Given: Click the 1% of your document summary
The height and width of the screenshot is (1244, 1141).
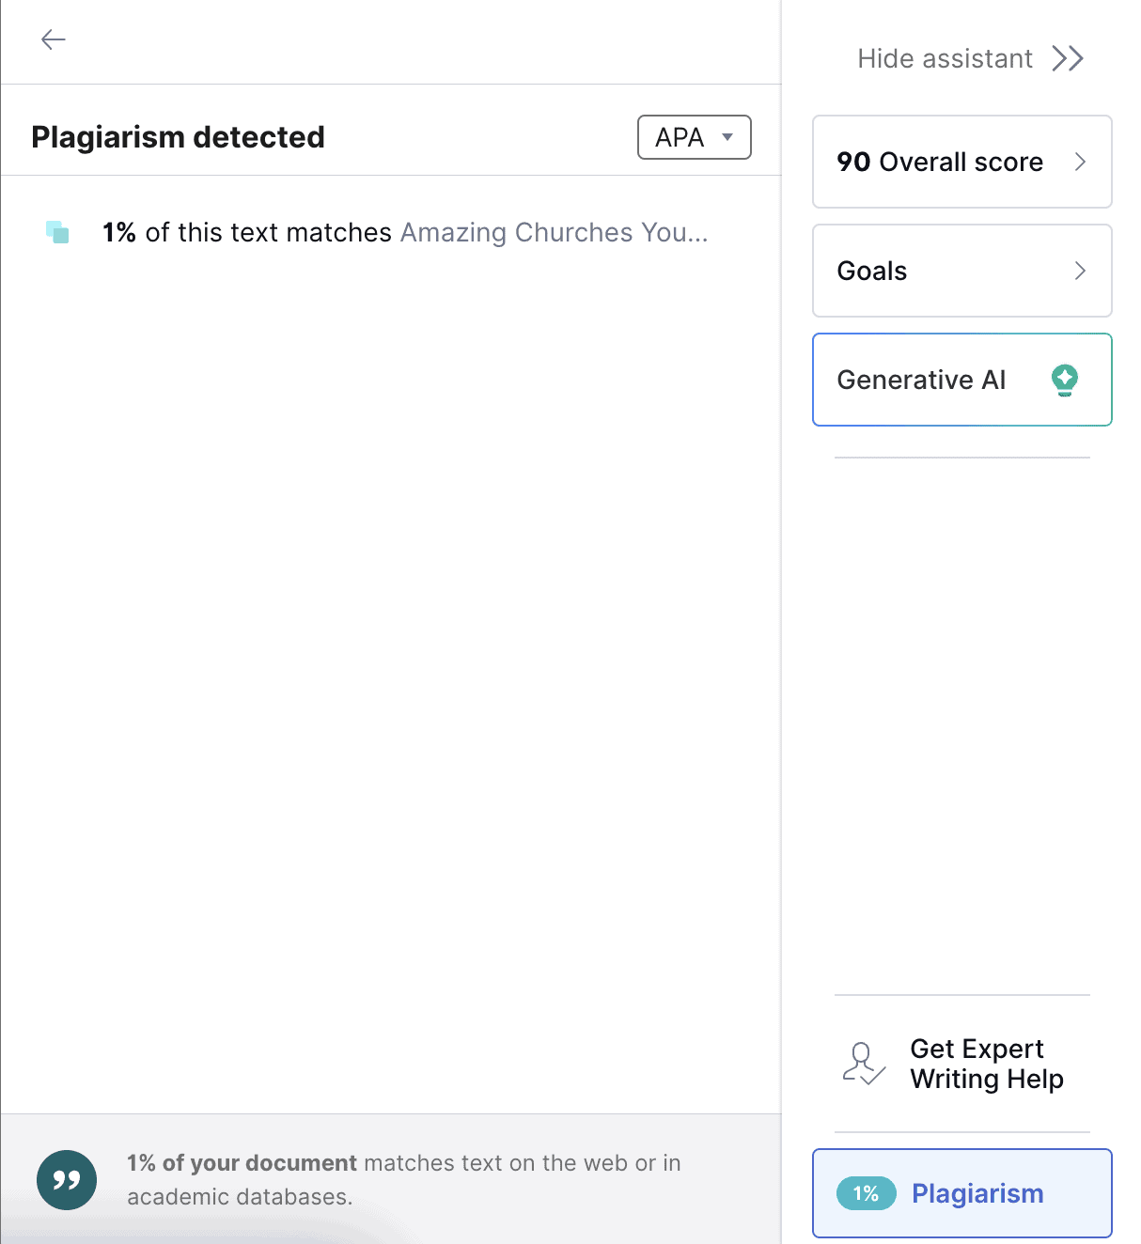Looking at the screenshot, I should [x=403, y=1179].
